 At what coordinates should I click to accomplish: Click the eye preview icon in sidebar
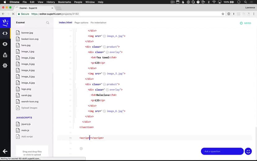[5, 44]
